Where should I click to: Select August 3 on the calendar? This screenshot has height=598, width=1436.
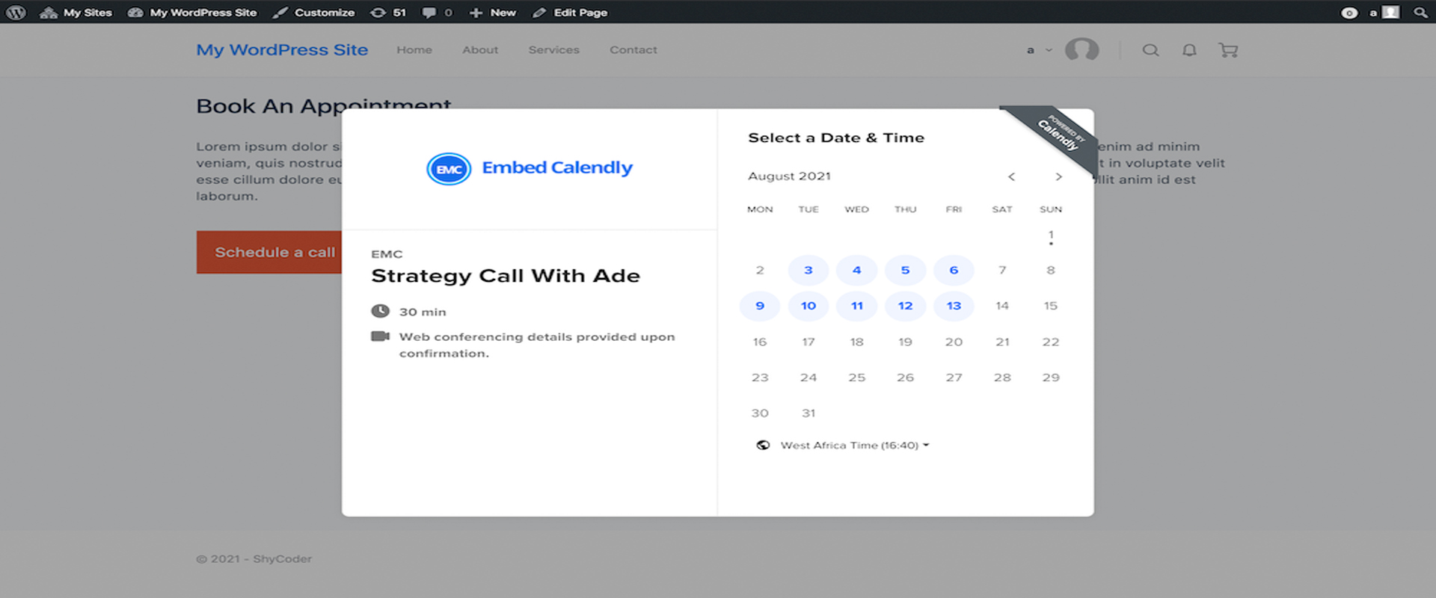[808, 270]
